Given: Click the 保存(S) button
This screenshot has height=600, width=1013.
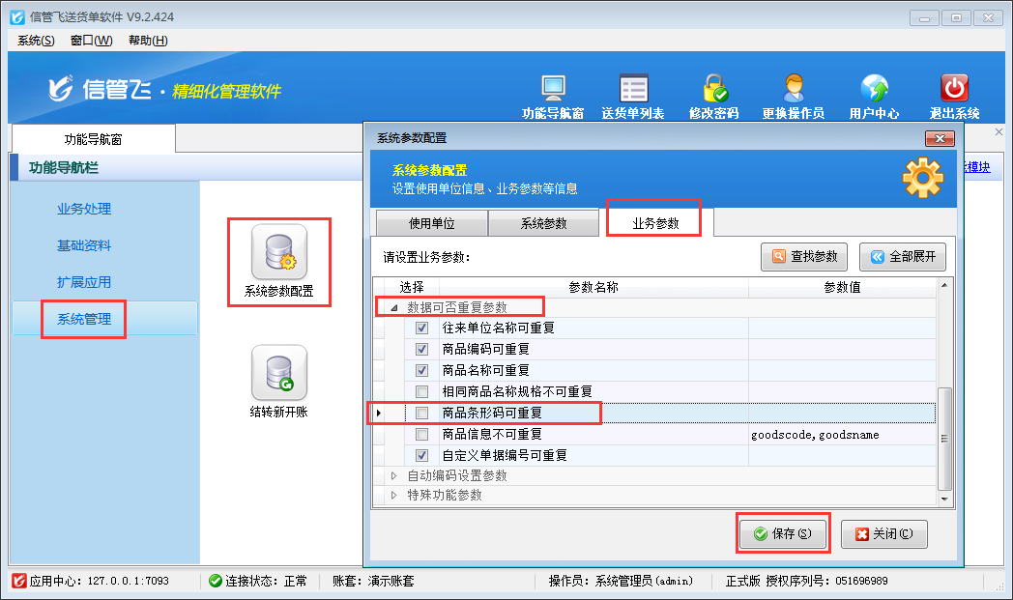Looking at the screenshot, I should point(783,534).
